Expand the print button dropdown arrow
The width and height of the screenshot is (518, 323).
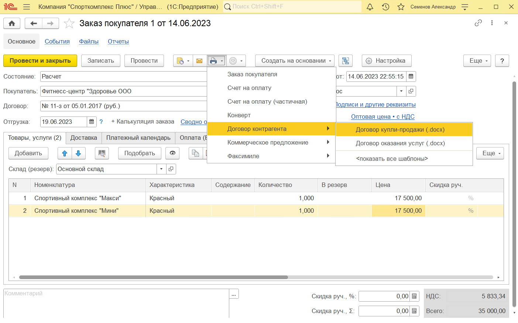coord(222,61)
